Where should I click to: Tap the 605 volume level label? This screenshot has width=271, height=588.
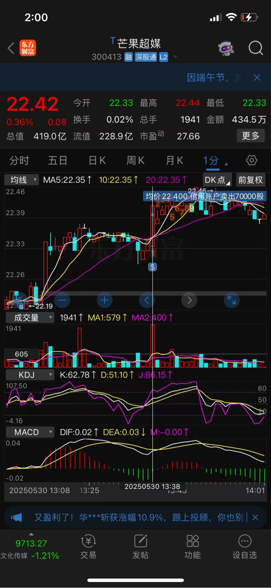(x=21, y=354)
